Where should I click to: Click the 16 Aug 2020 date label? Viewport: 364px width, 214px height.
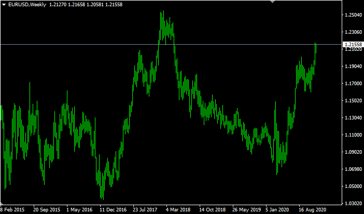(x=313, y=209)
